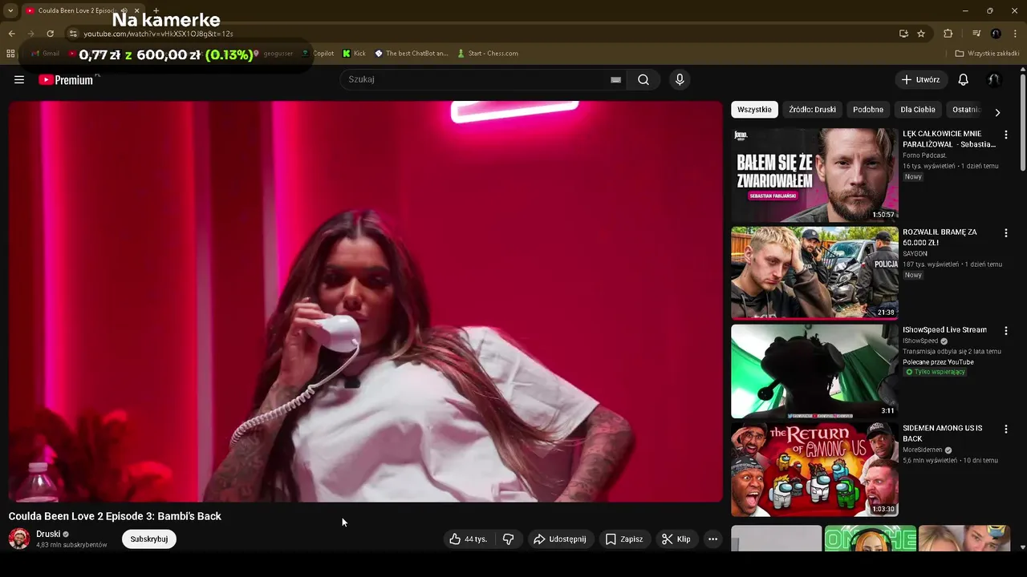
Task: Click the Klip button
Action: point(676,539)
